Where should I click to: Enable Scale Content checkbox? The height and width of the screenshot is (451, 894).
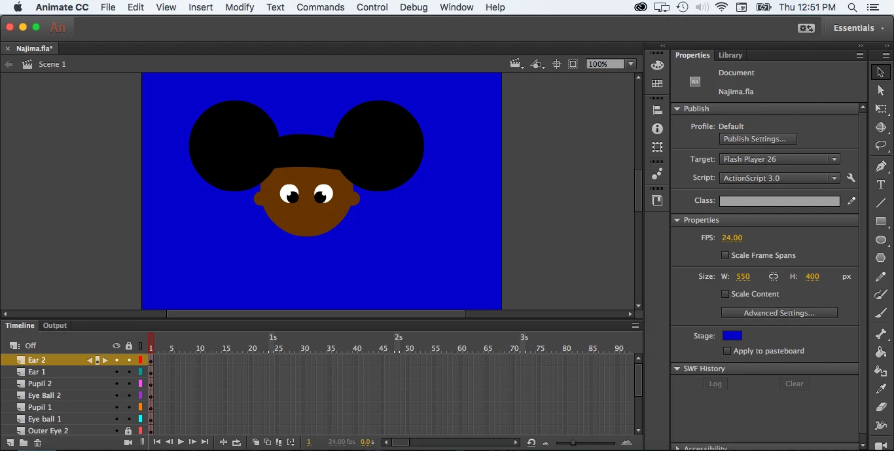pyautogui.click(x=725, y=294)
